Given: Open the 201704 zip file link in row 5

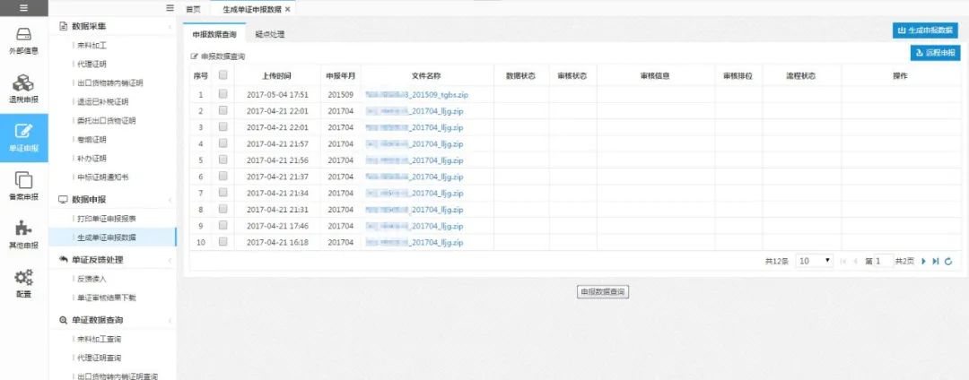Looking at the screenshot, I should point(414,160).
